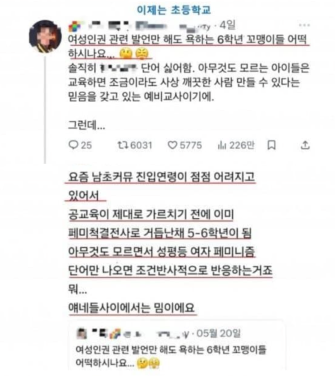
Task: Click the reply line 얘네들사이에서는 밈이에요
Action: (x=131, y=308)
